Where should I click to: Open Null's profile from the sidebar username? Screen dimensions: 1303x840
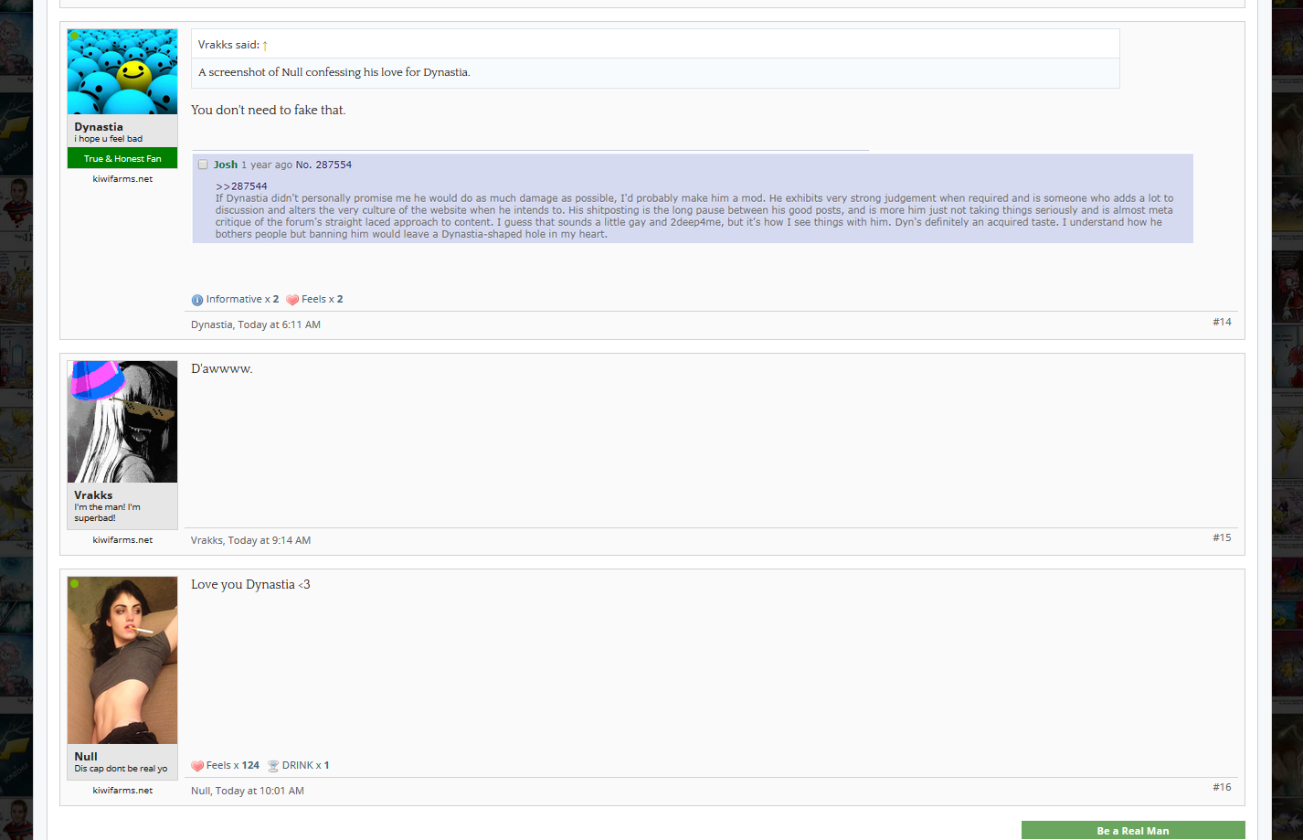(x=86, y=757)
